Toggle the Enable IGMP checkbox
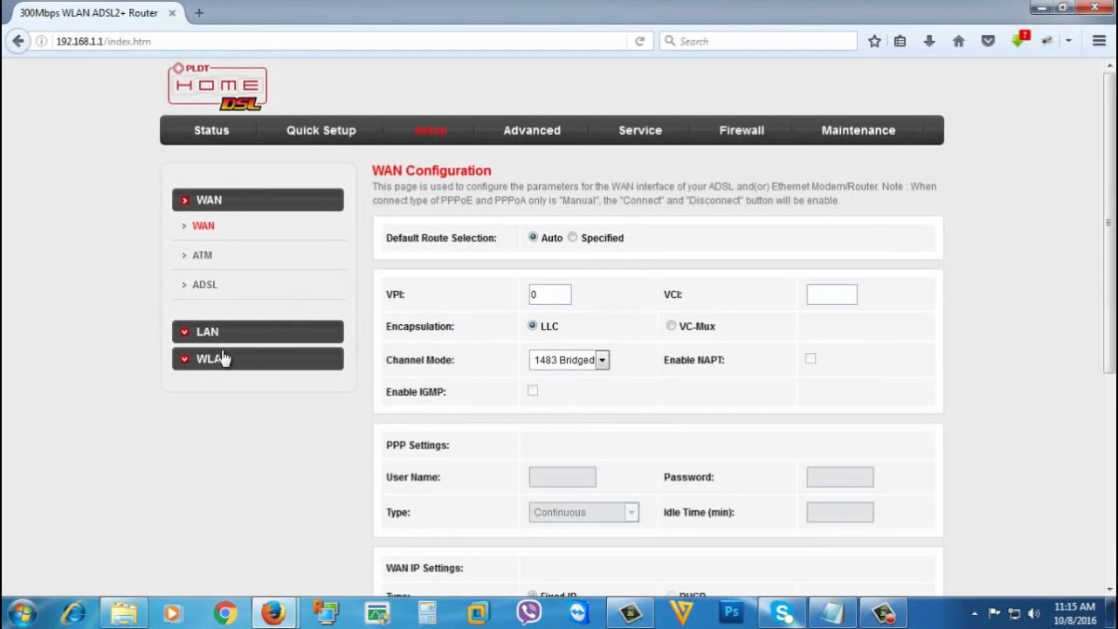 (533, 391)
